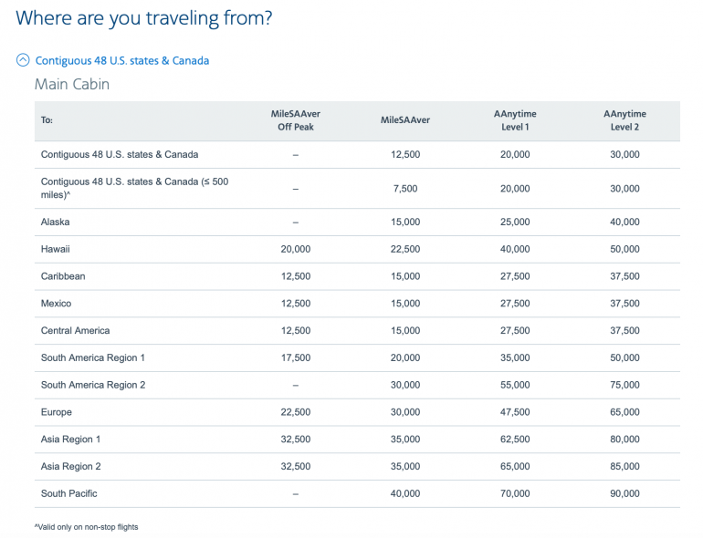
Task: Click the AAnytime Level 1 column header
Action: [515, 120]
